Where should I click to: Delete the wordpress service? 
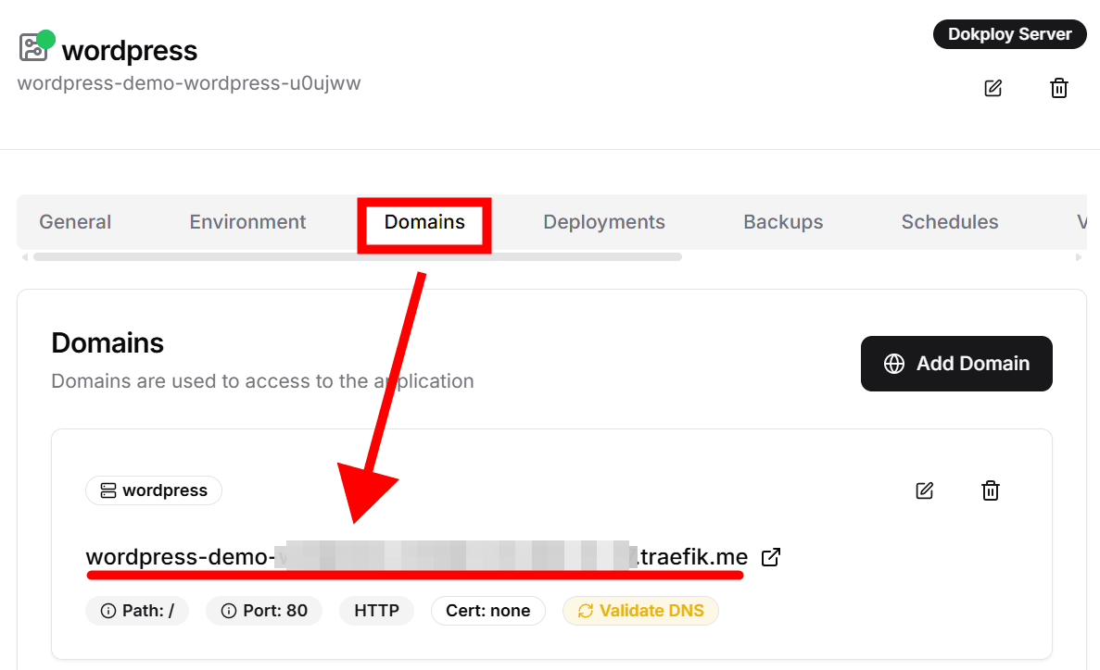click(x=1058, y=89)
